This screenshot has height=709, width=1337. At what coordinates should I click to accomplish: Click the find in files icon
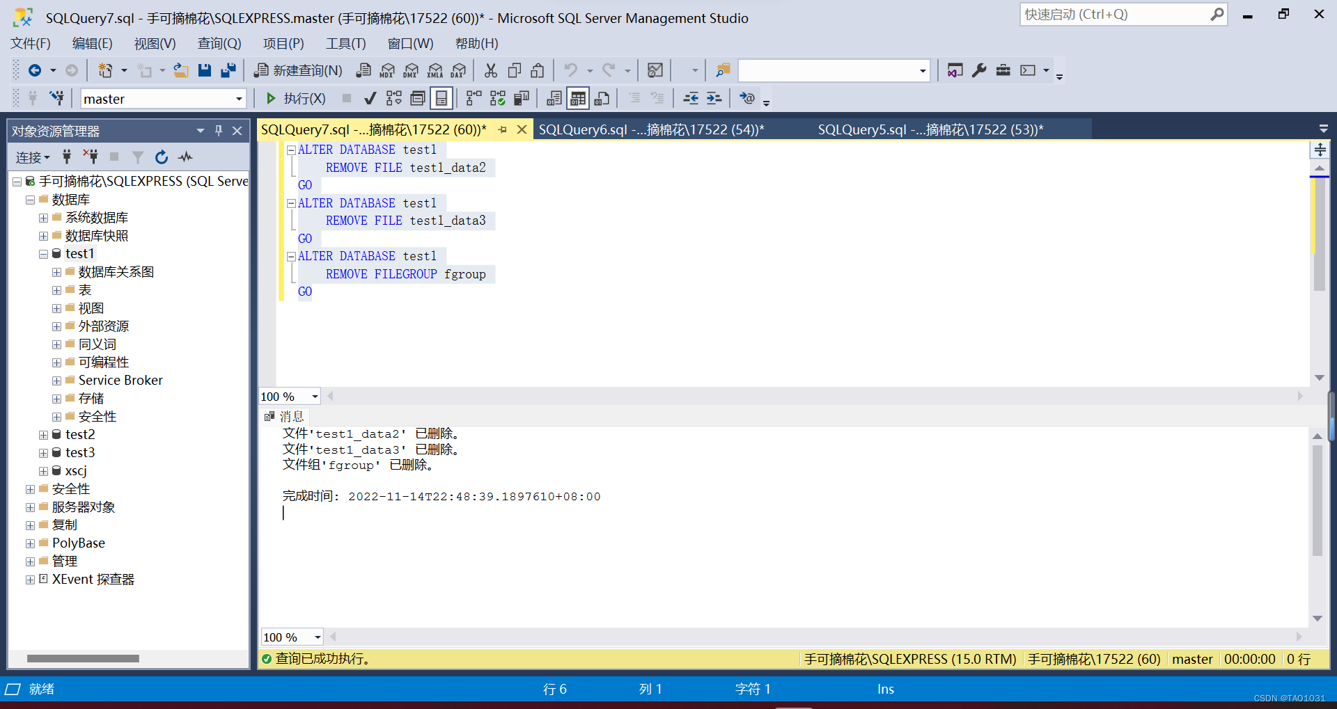723,70
